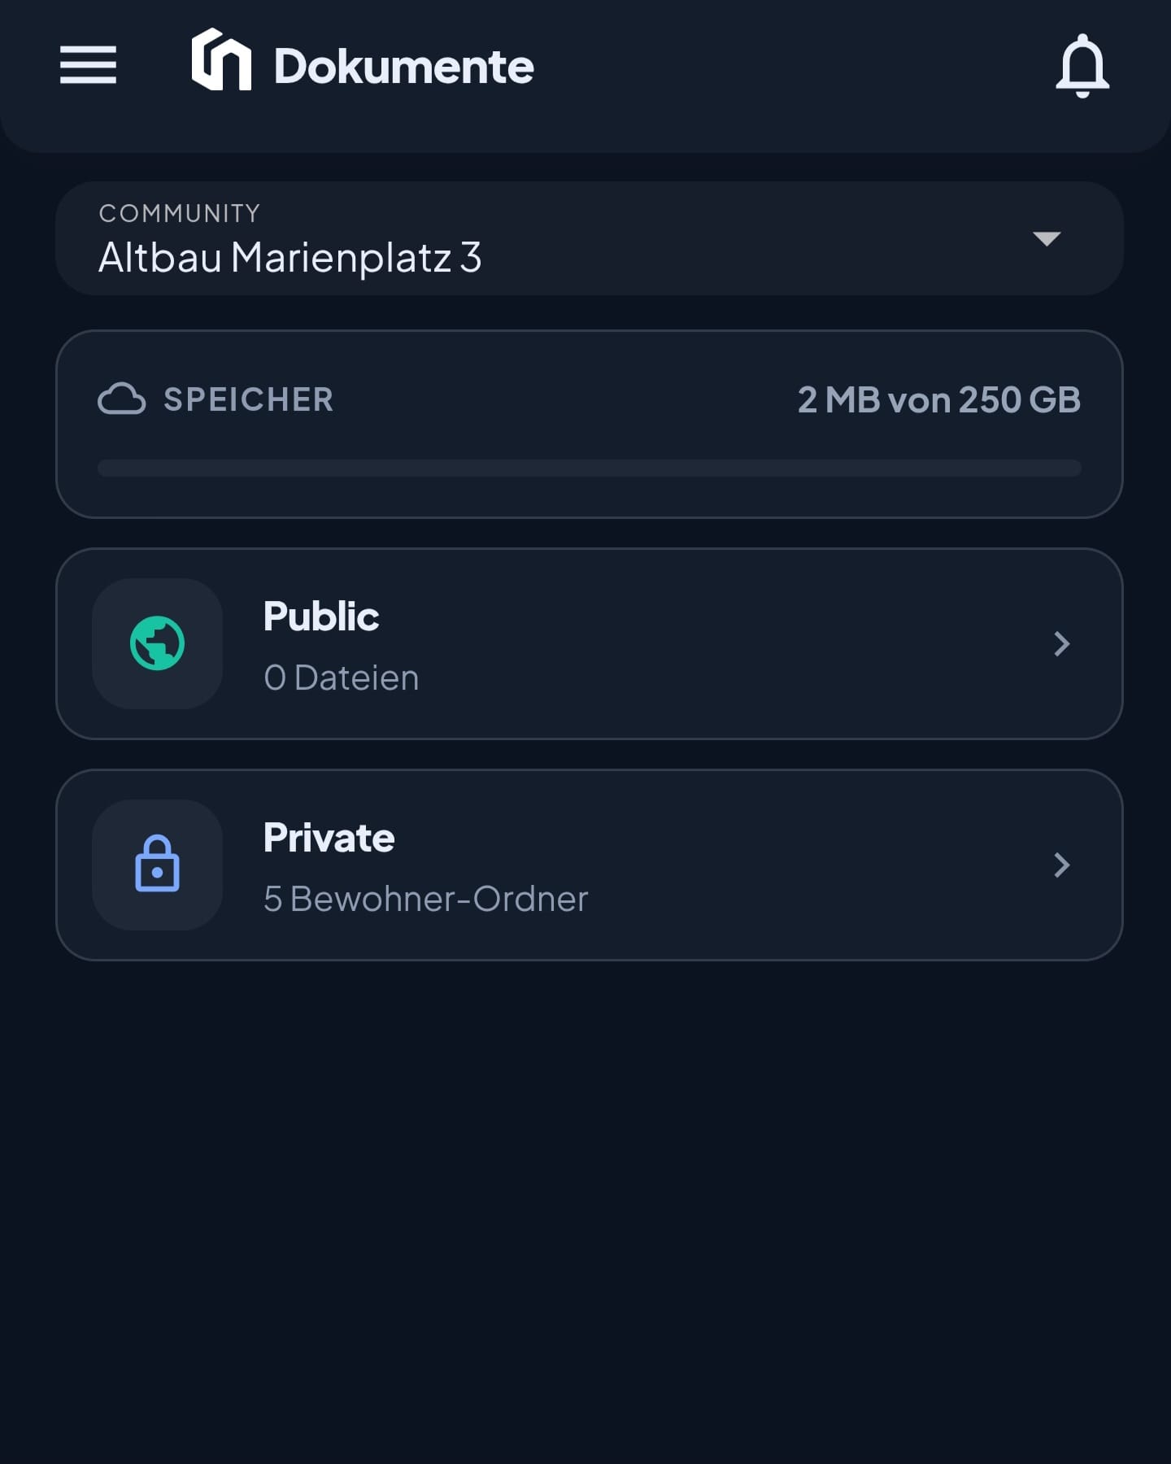Image resolution: width=1171 pixels, height=1464 pixels.
Task: Open the Public folder chevron
Action: (x=1061, y=643)
